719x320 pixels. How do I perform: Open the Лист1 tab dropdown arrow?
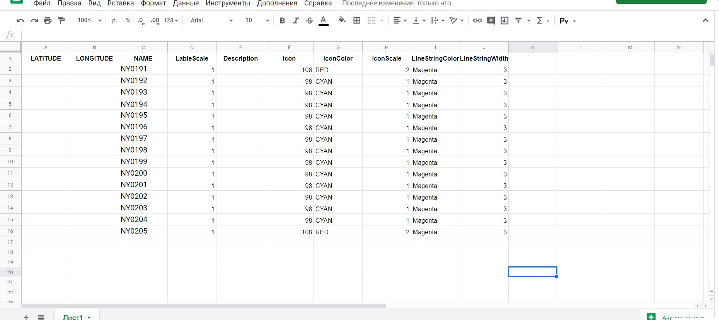click(89, 317)
